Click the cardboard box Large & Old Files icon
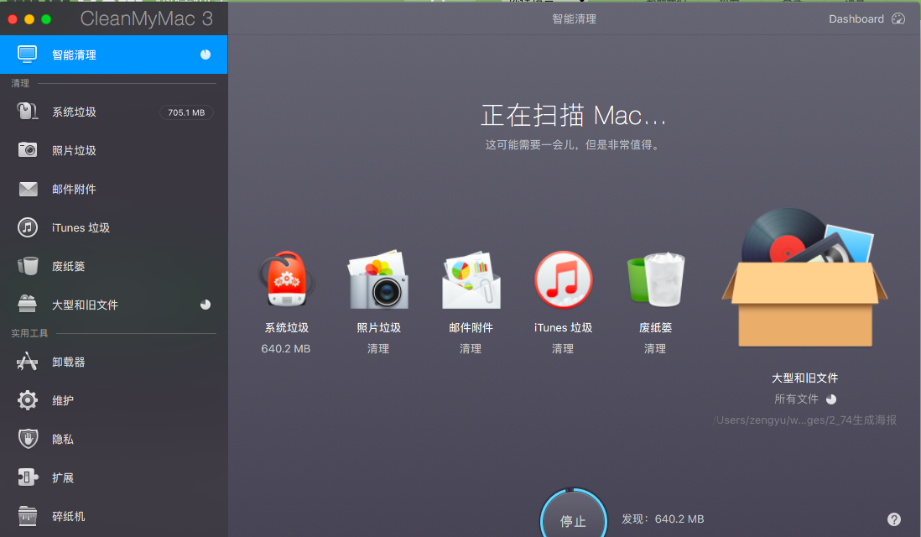Image resolution: width=921 pixels, height=537 pixels. pos(804,278)
